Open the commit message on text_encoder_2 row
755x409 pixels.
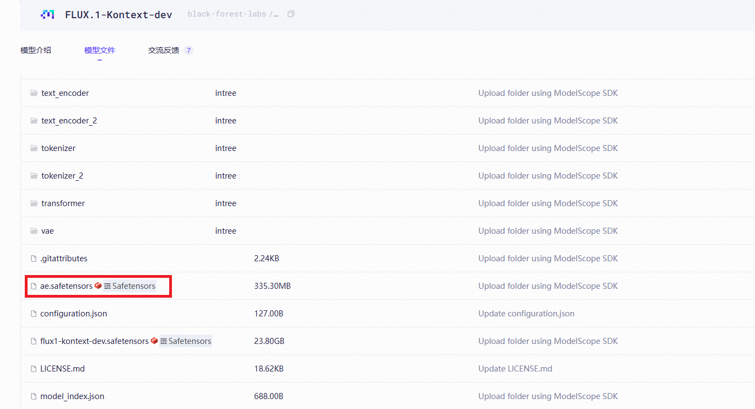[x=548, y=121]
